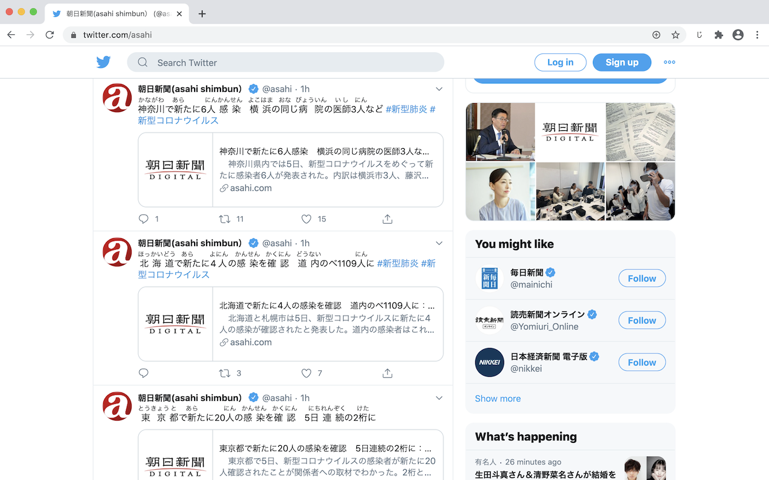Click 毎日新聞 account name
Image resolution: width=769 pixels, height=480 pixels.
pos(527,272)
